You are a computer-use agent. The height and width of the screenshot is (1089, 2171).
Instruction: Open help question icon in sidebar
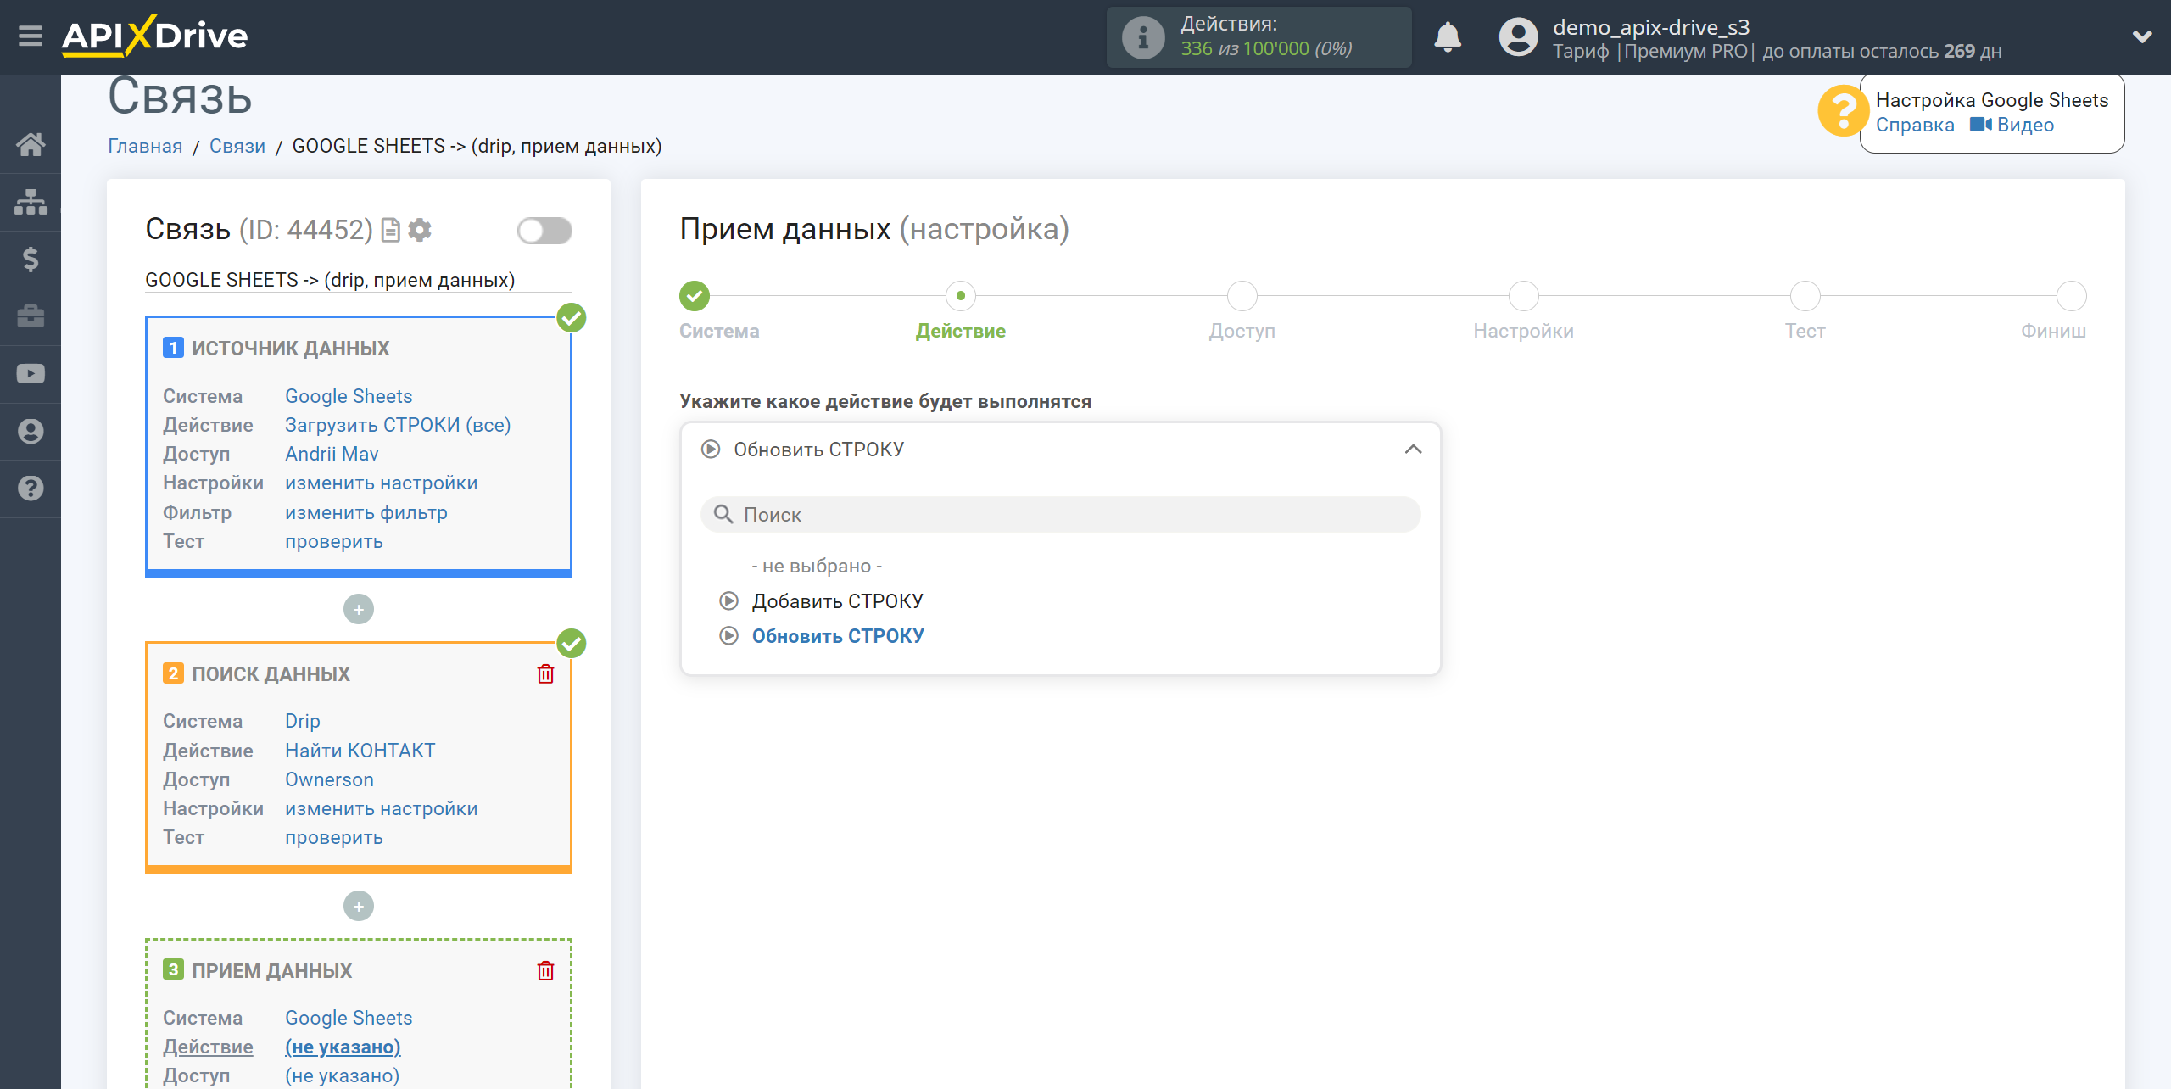click(x=31, y=489)
